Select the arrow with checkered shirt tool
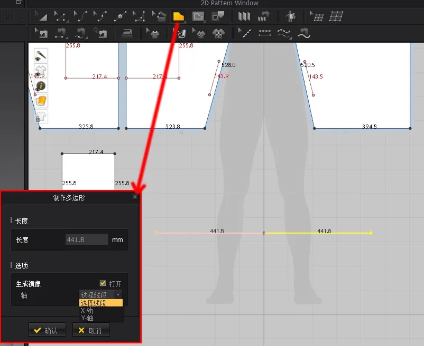The width and height of the screenshot is (424, 346). point(199,33)
